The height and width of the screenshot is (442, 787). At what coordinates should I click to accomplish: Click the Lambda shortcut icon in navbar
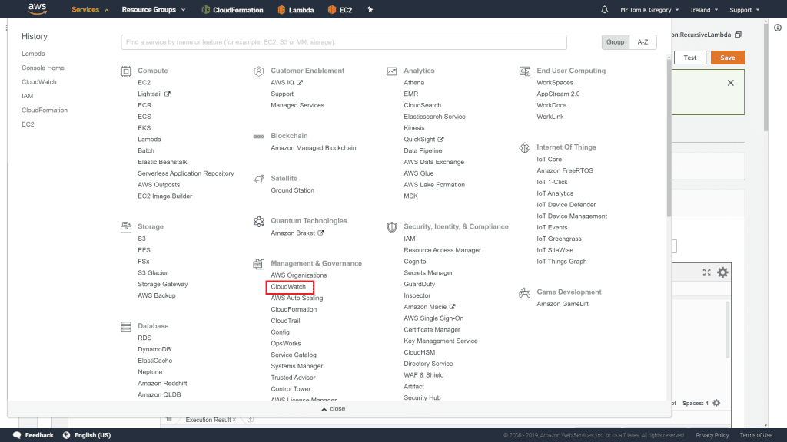(282, 10)
